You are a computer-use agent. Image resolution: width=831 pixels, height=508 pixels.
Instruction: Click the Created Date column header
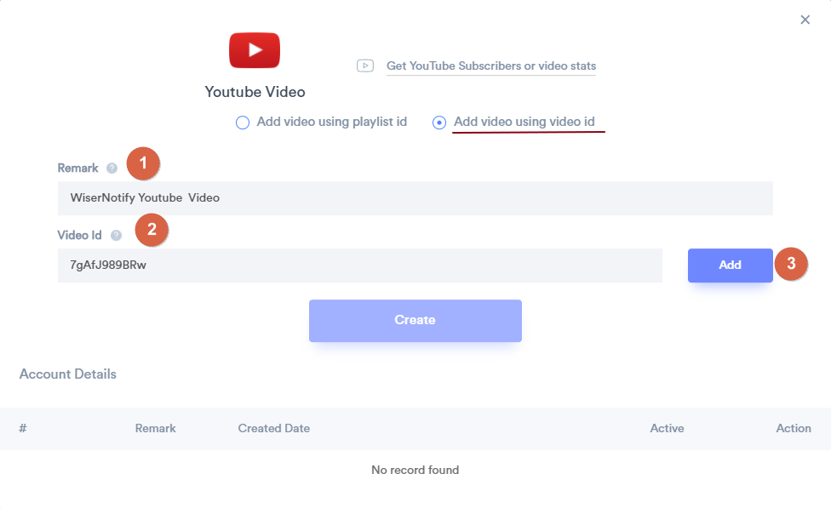pos(273,428)
